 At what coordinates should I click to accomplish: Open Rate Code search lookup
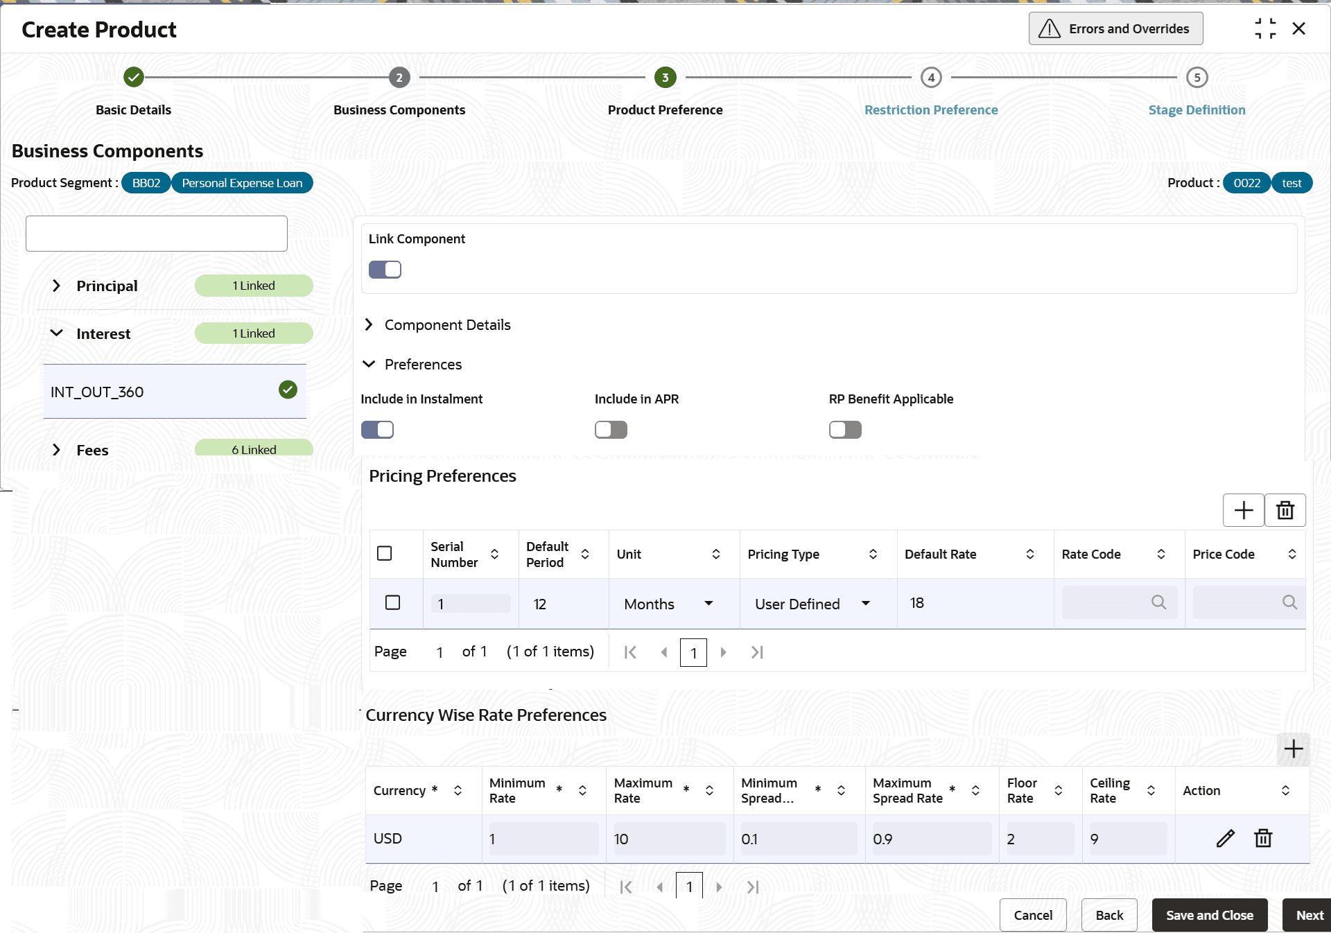pos(1158,602)
